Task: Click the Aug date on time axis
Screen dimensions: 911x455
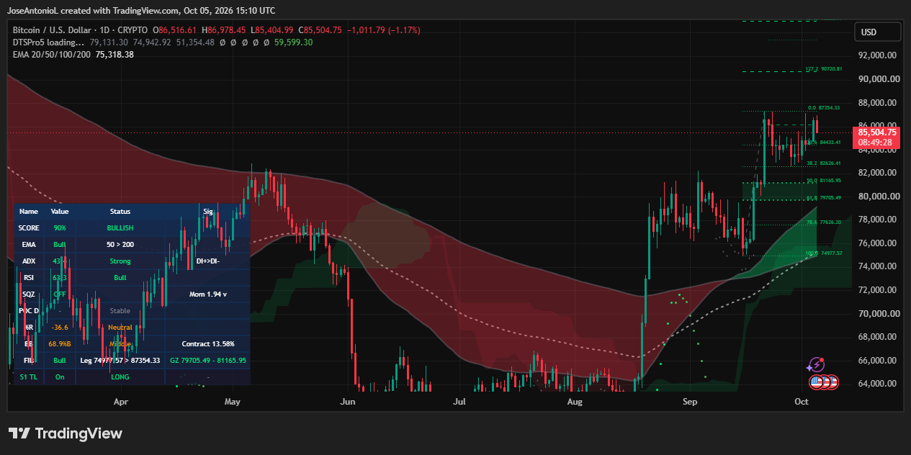Action: (x=574, y=401)
